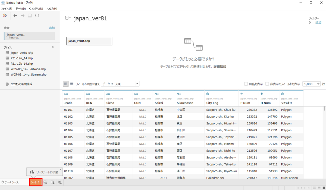Screen dimensions: 326x190
Task: Jump to the first sheet tab
Action: tap(298, 188)
